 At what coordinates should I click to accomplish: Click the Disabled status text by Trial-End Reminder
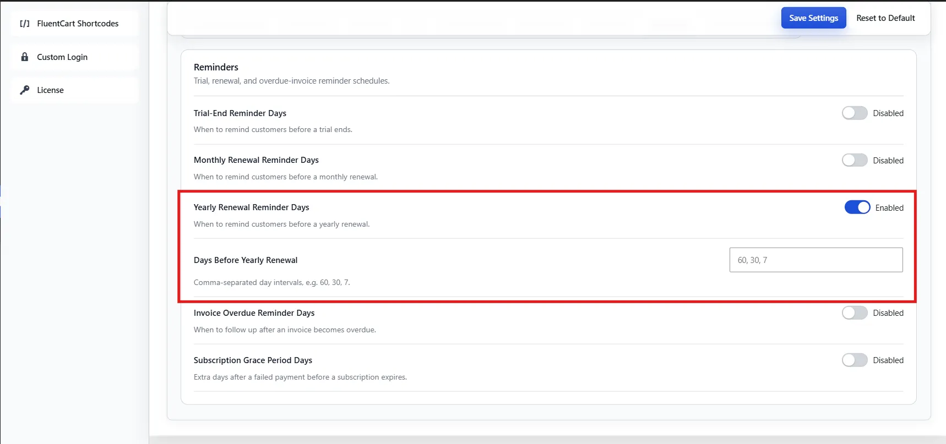point(888,113)
